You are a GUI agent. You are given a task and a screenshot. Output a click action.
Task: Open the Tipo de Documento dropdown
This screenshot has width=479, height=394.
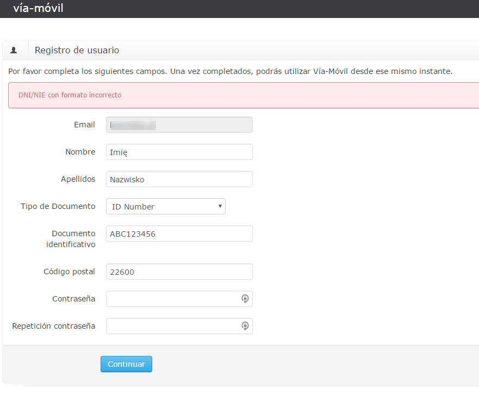click(x=166, y=206)
